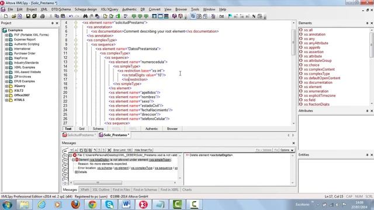
Task: Click the Save floppy disk icon
Action: pyautogui.click(x=28, y=16)
